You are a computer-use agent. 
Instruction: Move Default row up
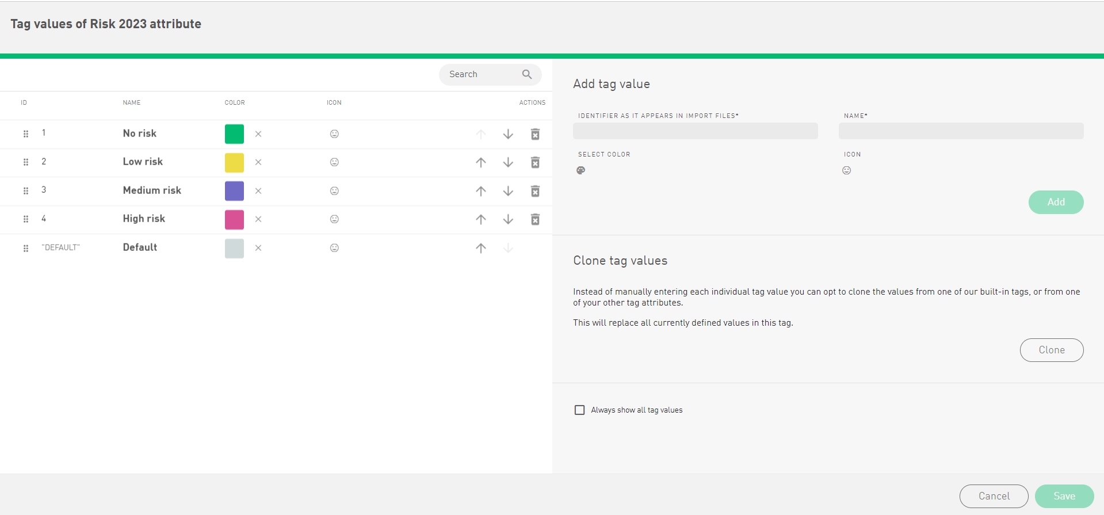point(481,248)
